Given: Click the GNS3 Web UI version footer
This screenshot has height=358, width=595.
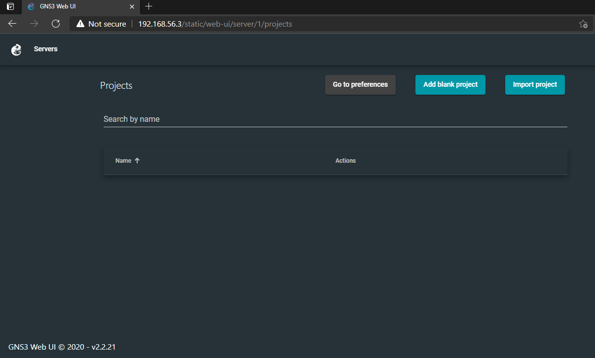Looking at the screenshot, I should pyautogui.click(x=62, y=347).
